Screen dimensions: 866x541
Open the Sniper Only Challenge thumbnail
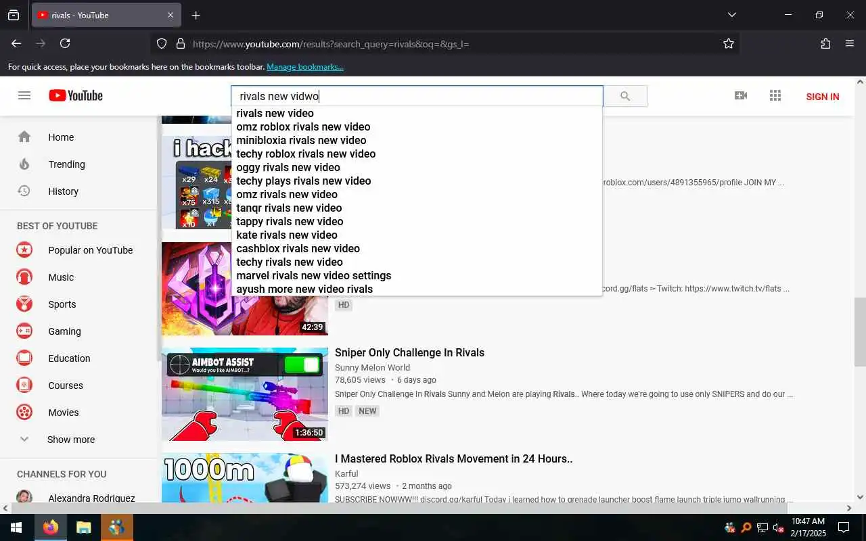245,394
